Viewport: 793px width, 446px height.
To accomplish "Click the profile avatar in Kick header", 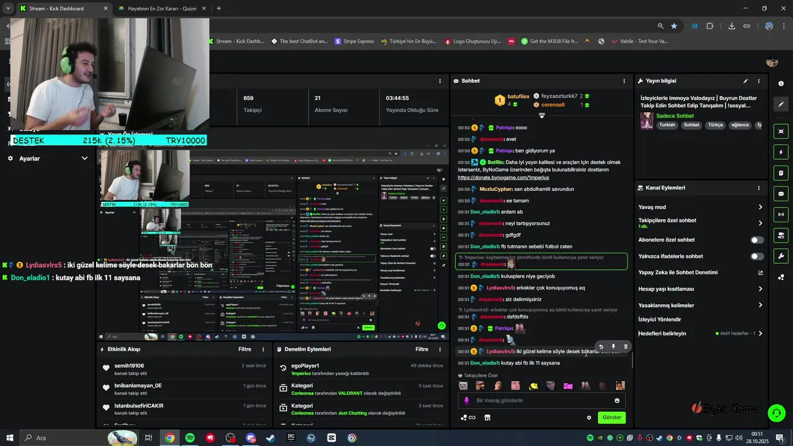I will (x=772, y=62).
